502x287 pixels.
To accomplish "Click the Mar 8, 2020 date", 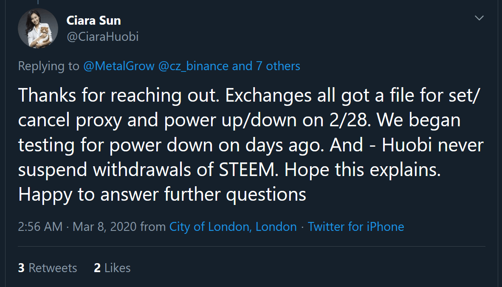I will pyautogui.click(x=104, y=227).
